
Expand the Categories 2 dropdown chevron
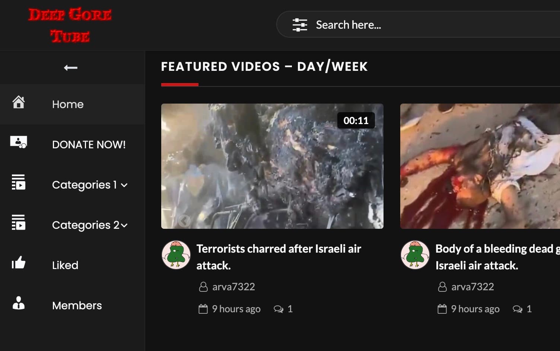[x=124, y=225]
